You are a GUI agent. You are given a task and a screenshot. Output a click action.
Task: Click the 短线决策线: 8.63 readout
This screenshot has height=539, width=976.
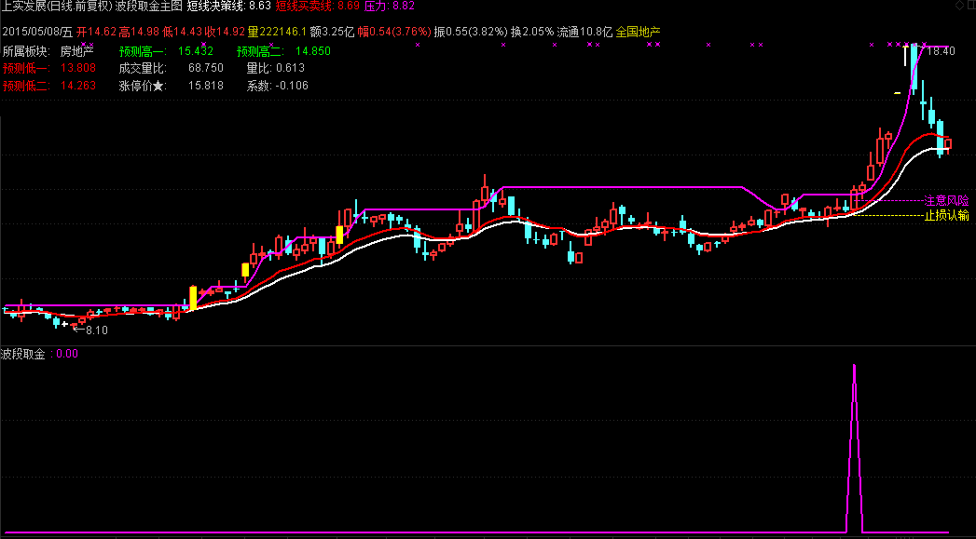point(229,7)
